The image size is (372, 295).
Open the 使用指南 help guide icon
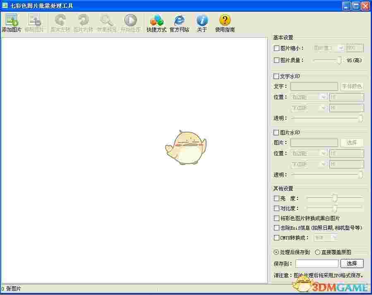224,22
